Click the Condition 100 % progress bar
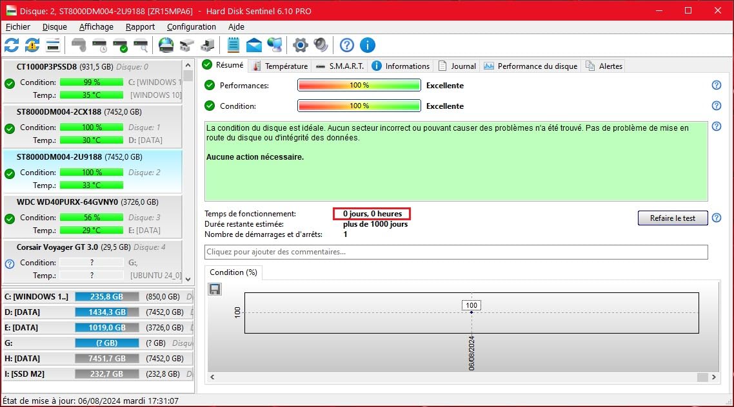 pos(359,106)
